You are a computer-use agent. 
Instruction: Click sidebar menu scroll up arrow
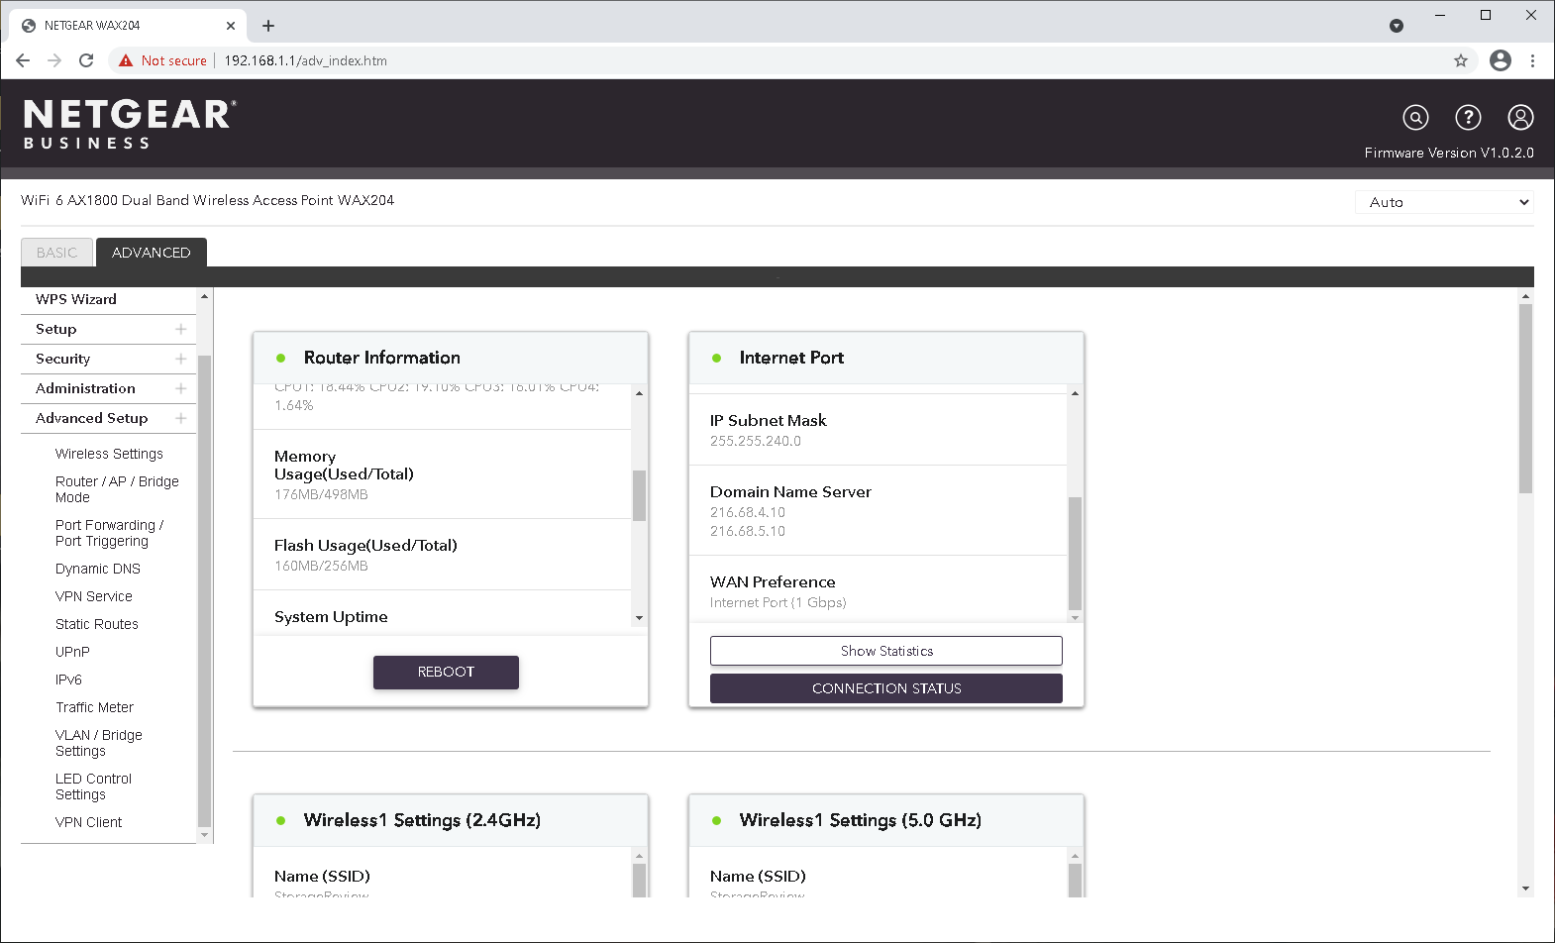(x=205, y=296)
